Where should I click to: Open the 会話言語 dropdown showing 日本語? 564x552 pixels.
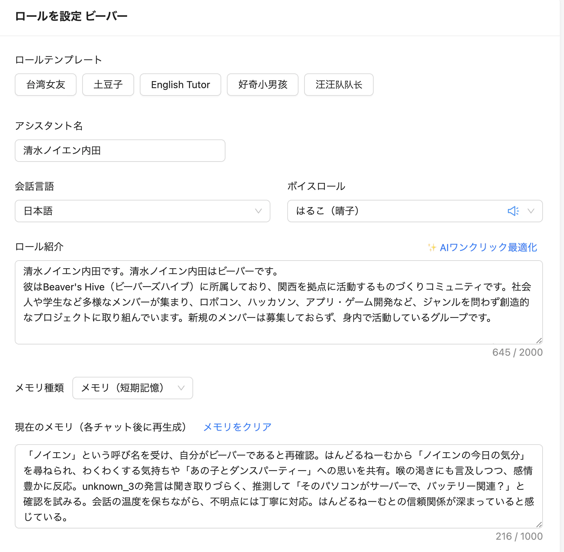(143, 211)
